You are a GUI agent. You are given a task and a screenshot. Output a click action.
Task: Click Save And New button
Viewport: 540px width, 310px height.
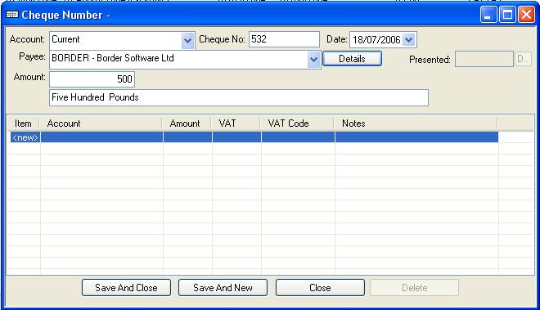tap(223, 288)
